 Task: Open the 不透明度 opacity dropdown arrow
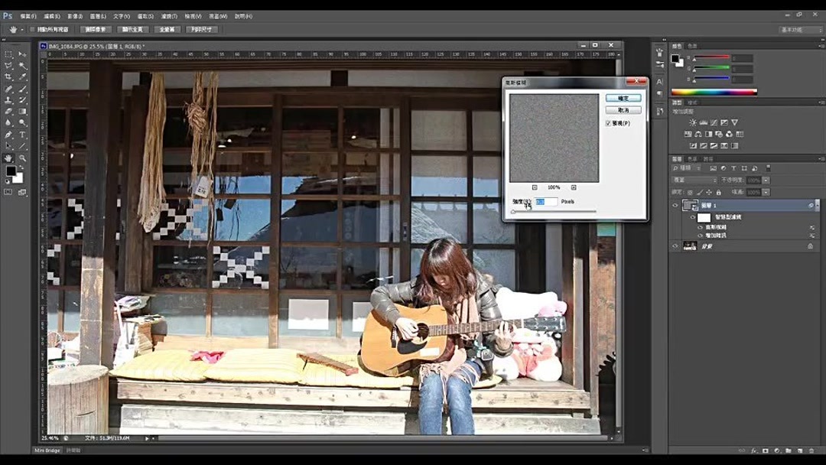[766, 180]
